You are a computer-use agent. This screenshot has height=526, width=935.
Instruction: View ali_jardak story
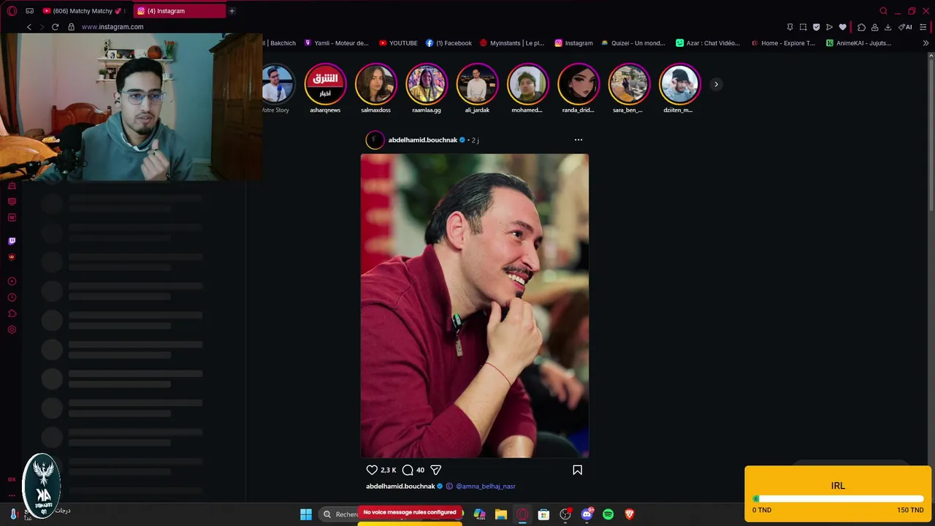coord(477,84)
